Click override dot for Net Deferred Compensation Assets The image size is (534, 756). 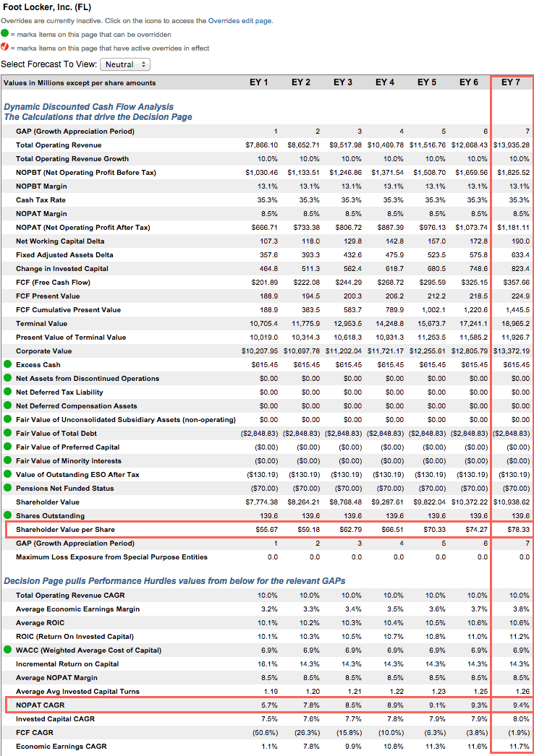click(x=7, y=405)
